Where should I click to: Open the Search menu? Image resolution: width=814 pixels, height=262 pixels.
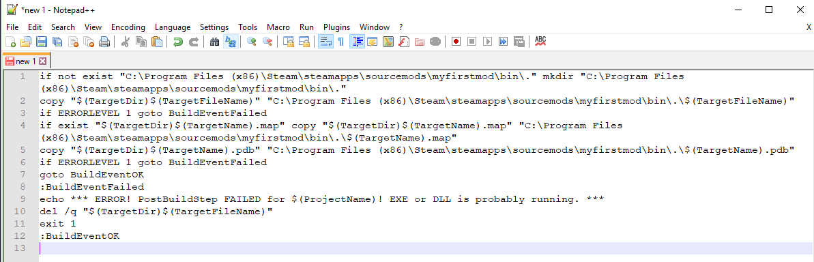pyautogui.click(x=63, y=27)
